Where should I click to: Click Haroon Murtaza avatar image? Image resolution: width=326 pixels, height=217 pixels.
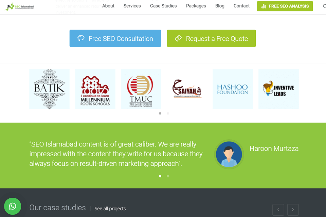[229, 154]
